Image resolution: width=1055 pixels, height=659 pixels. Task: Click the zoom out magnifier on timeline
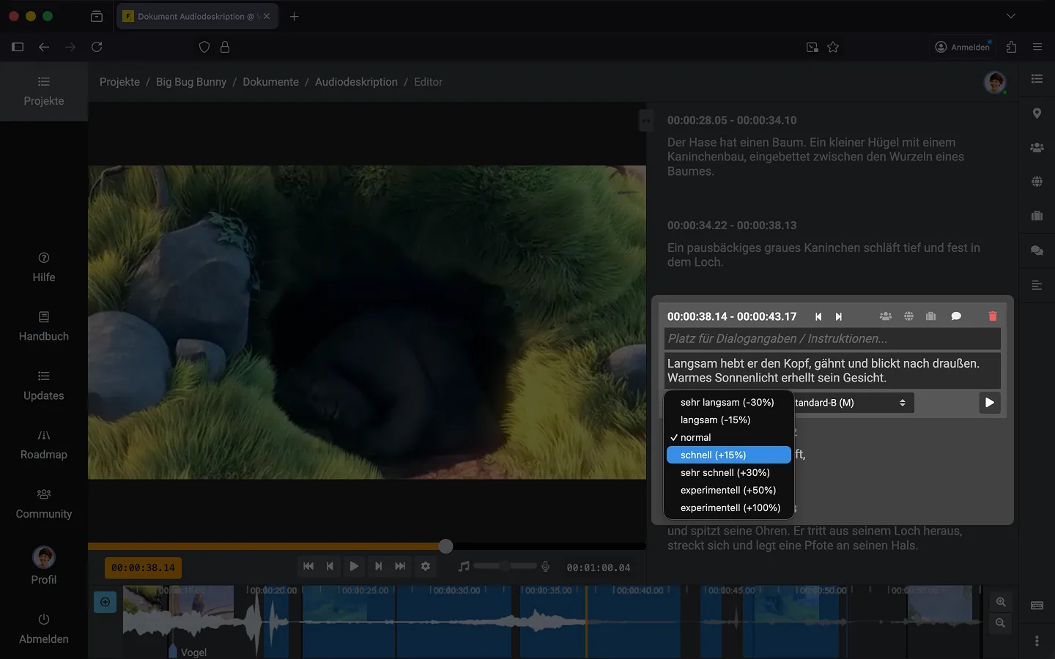coord(1001,623)
